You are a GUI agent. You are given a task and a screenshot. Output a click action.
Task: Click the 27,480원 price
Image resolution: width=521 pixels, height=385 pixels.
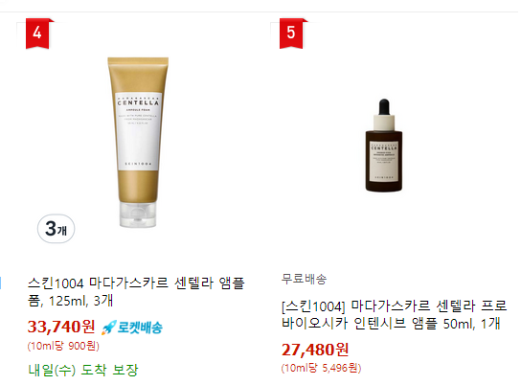[x=315, y=350]
